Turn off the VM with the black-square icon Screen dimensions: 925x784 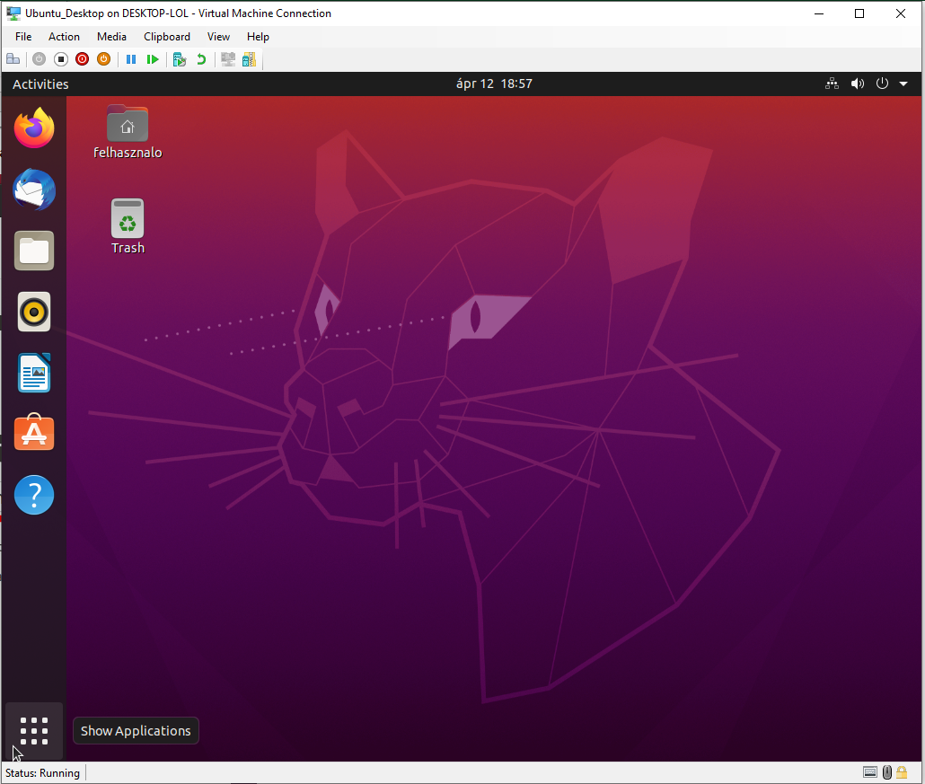coord(61,59)
